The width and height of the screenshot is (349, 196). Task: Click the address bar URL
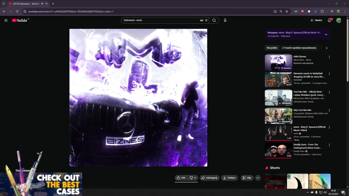click(71, 11)
